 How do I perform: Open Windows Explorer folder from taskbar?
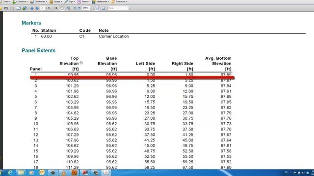[x=21, y=173]
